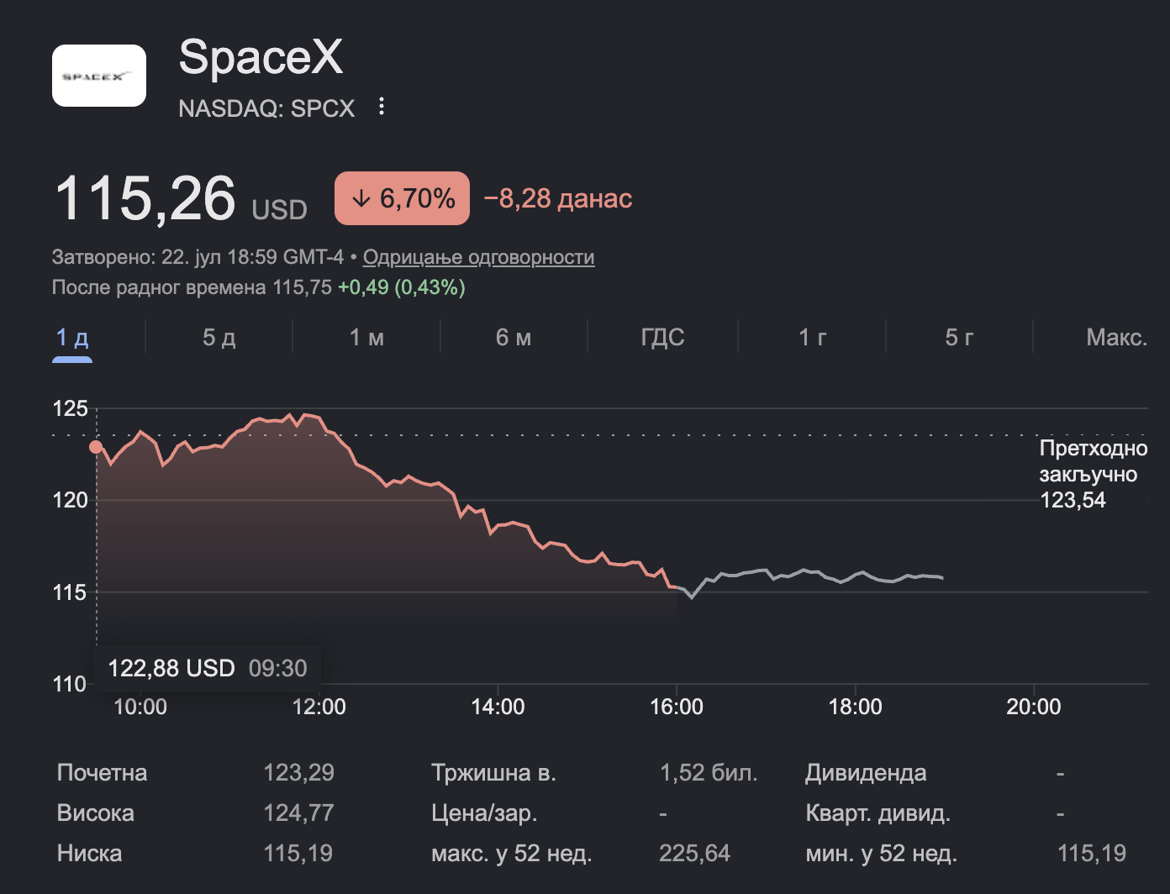The height and width of the screenshot is (894, 1170).
Task: Open the Одрицање одговорности disclaimer link
Action: coord(478,257)
